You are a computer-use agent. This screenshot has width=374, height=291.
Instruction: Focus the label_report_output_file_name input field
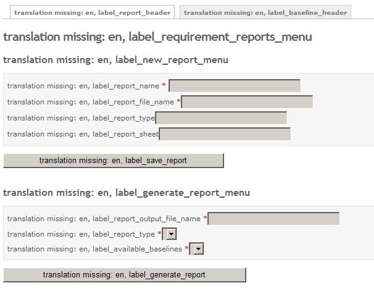point(273,219)
